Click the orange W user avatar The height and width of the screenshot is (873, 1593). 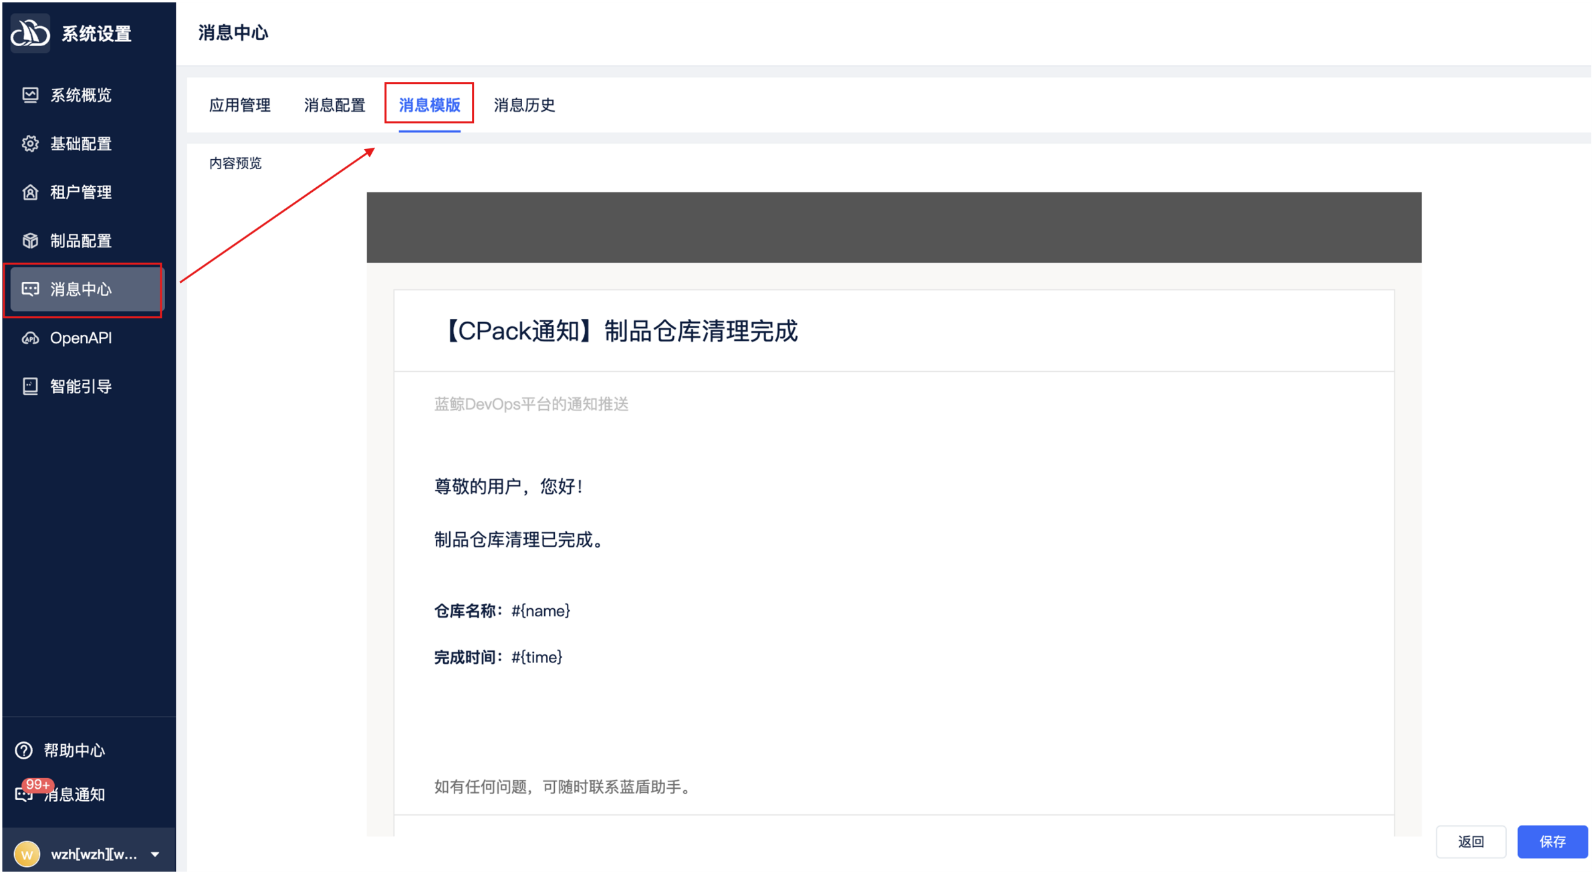coord(27,854)
